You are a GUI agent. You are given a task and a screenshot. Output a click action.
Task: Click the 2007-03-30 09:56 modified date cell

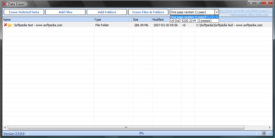166,25
